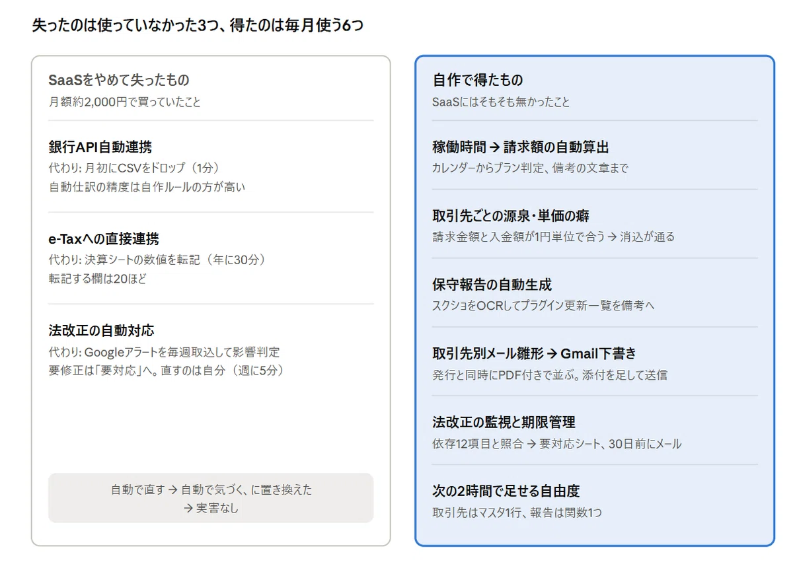
Task: Select the text 自動仕訳の精度は自作ルールの方が高い
Action: point(147,187)
